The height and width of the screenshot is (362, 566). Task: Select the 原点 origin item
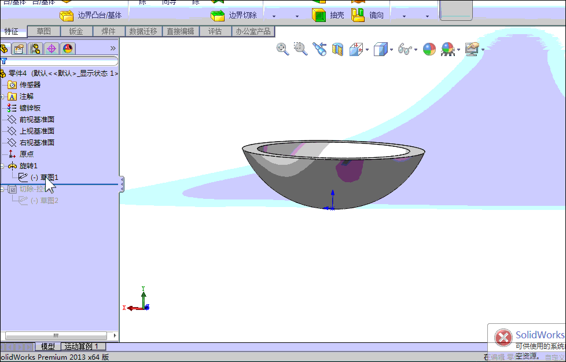(21, 154)
